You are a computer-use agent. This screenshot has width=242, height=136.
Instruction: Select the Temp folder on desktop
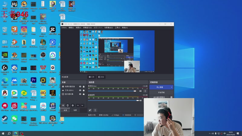[x=34, y=31]
